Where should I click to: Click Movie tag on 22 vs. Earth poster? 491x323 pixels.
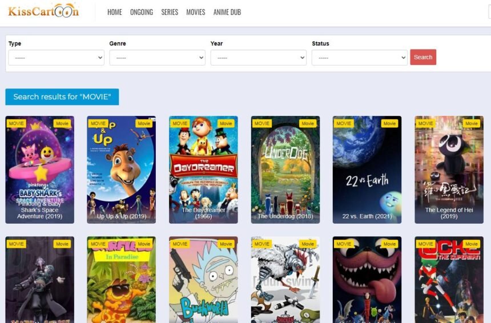pos(389,123)
